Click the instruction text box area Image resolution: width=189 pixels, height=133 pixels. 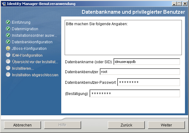[x=123, y=37]
